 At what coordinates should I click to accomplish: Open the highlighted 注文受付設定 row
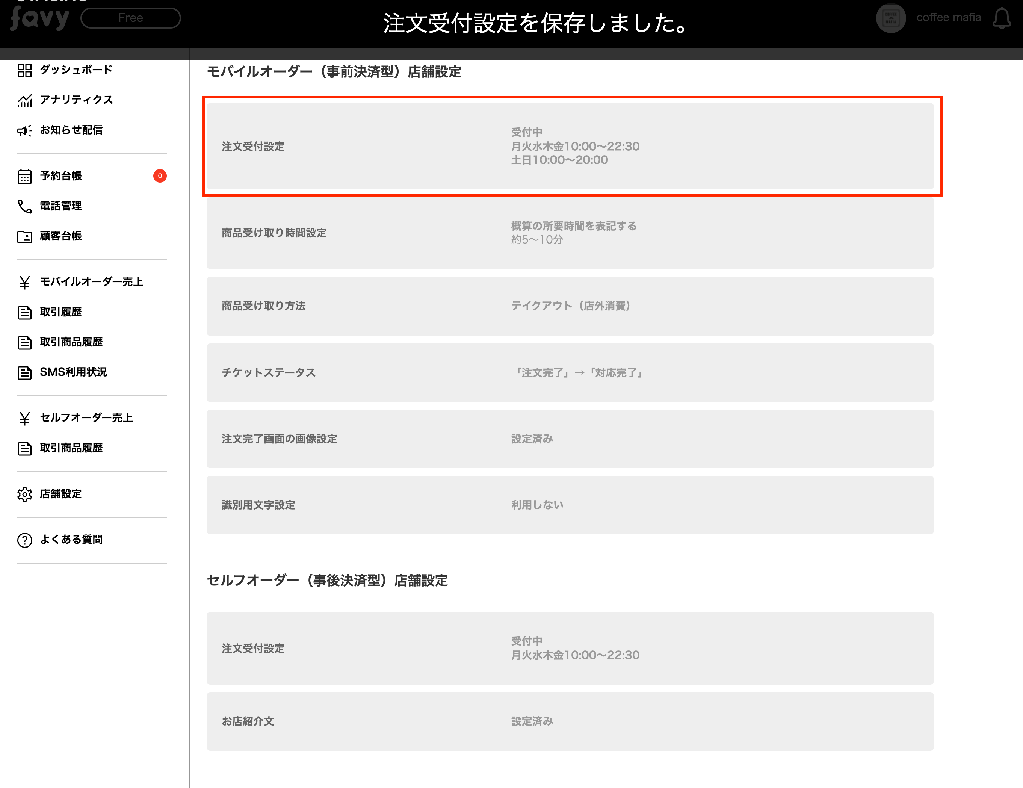(x=570, y=146)
